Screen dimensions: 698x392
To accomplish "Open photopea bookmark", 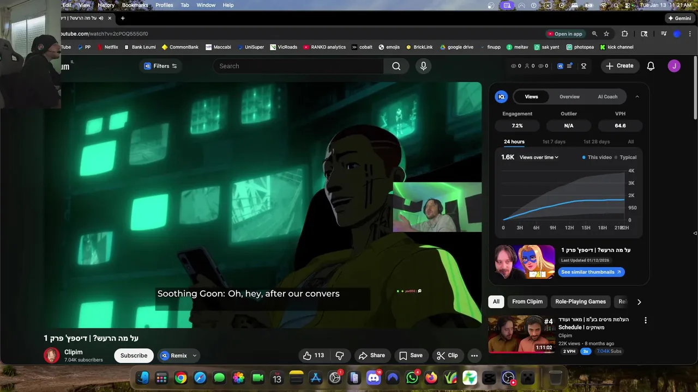I will tap(580, 47).
